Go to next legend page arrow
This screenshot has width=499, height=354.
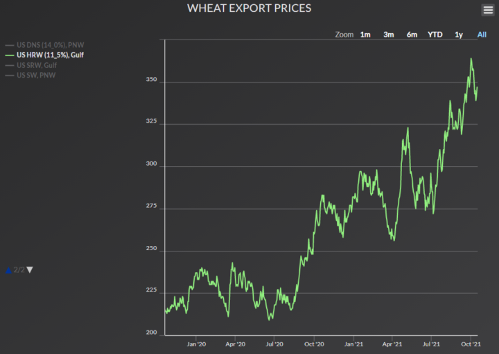(30, 269)
